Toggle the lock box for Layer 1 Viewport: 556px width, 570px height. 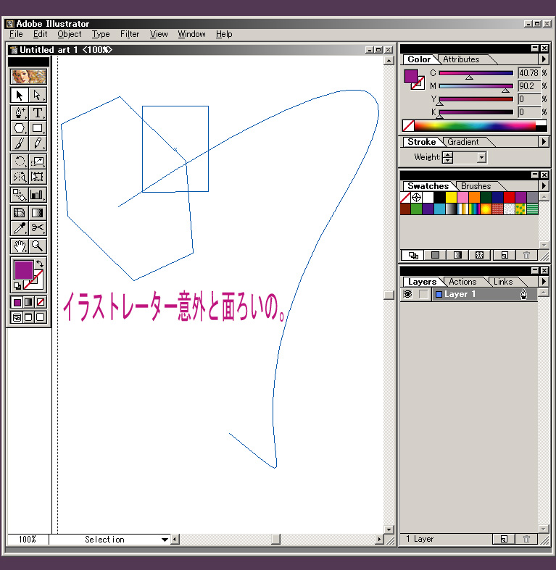click(423, 294)
